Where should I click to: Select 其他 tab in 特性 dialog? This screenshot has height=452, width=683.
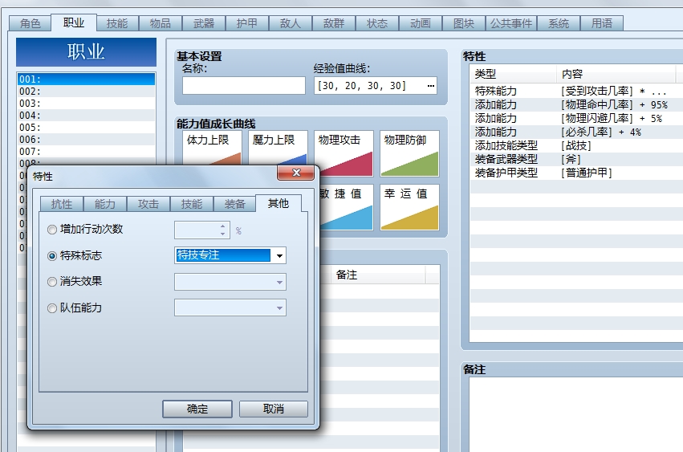click(278, 203)
